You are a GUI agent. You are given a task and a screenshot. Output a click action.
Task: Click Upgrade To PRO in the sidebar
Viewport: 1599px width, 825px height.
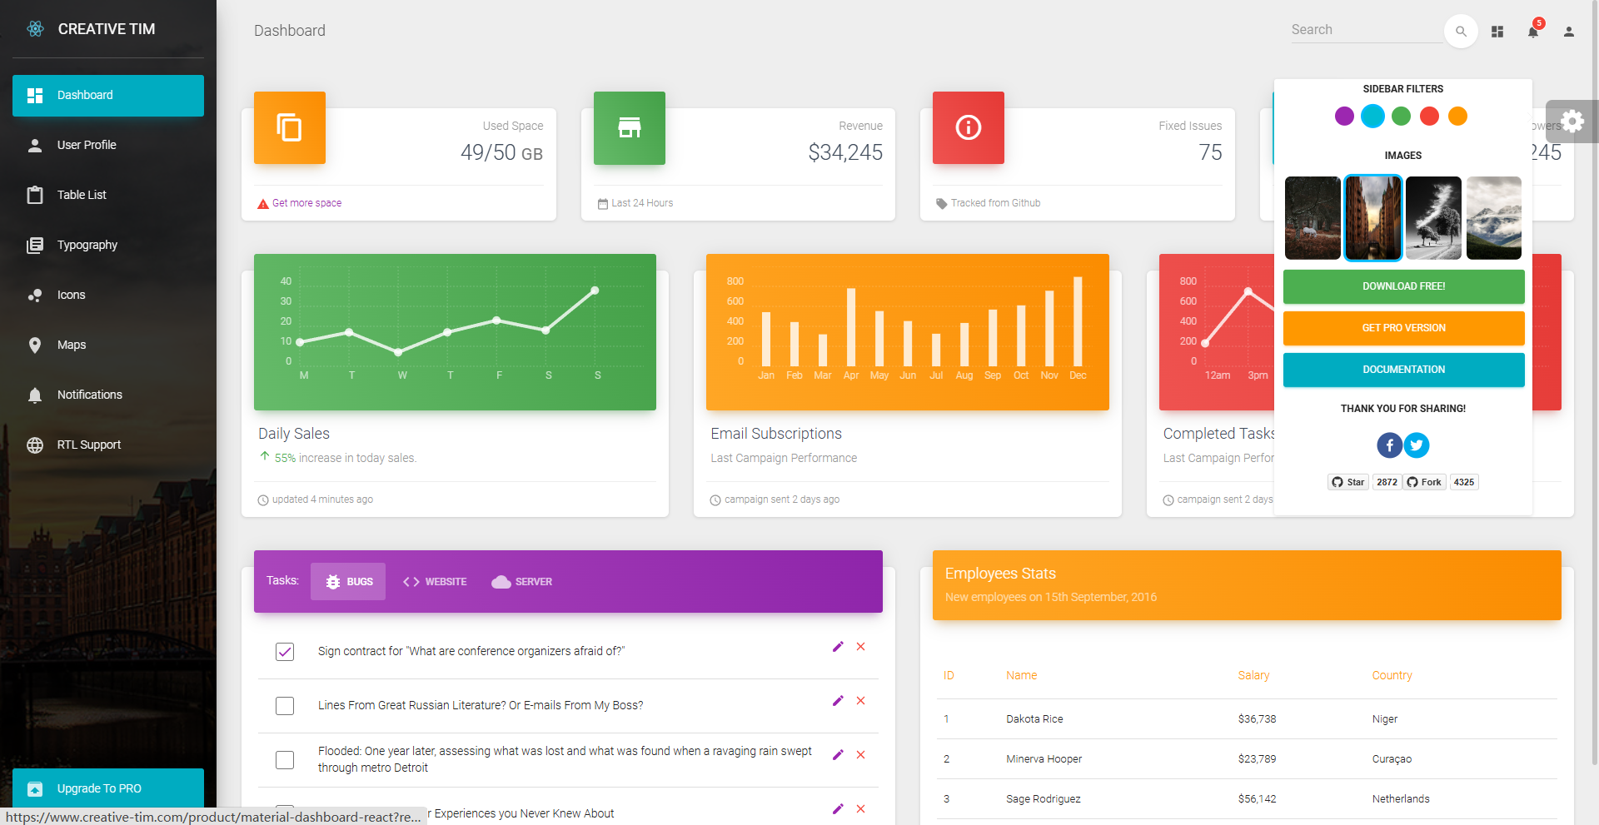coord(108,788)
